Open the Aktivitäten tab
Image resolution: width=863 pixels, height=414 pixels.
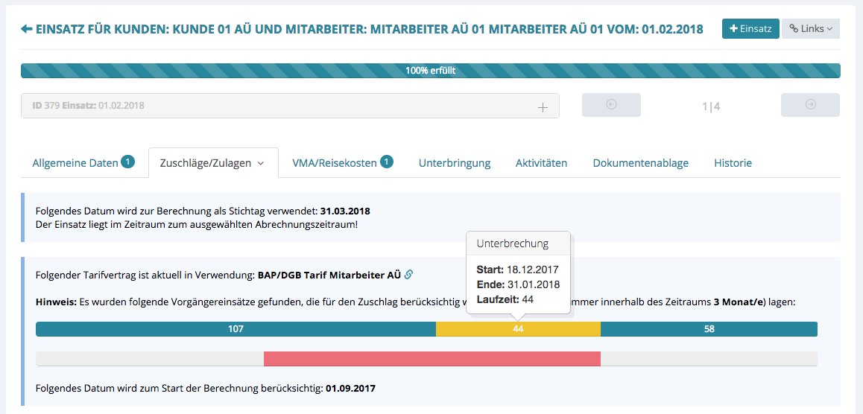pos(541,163)
